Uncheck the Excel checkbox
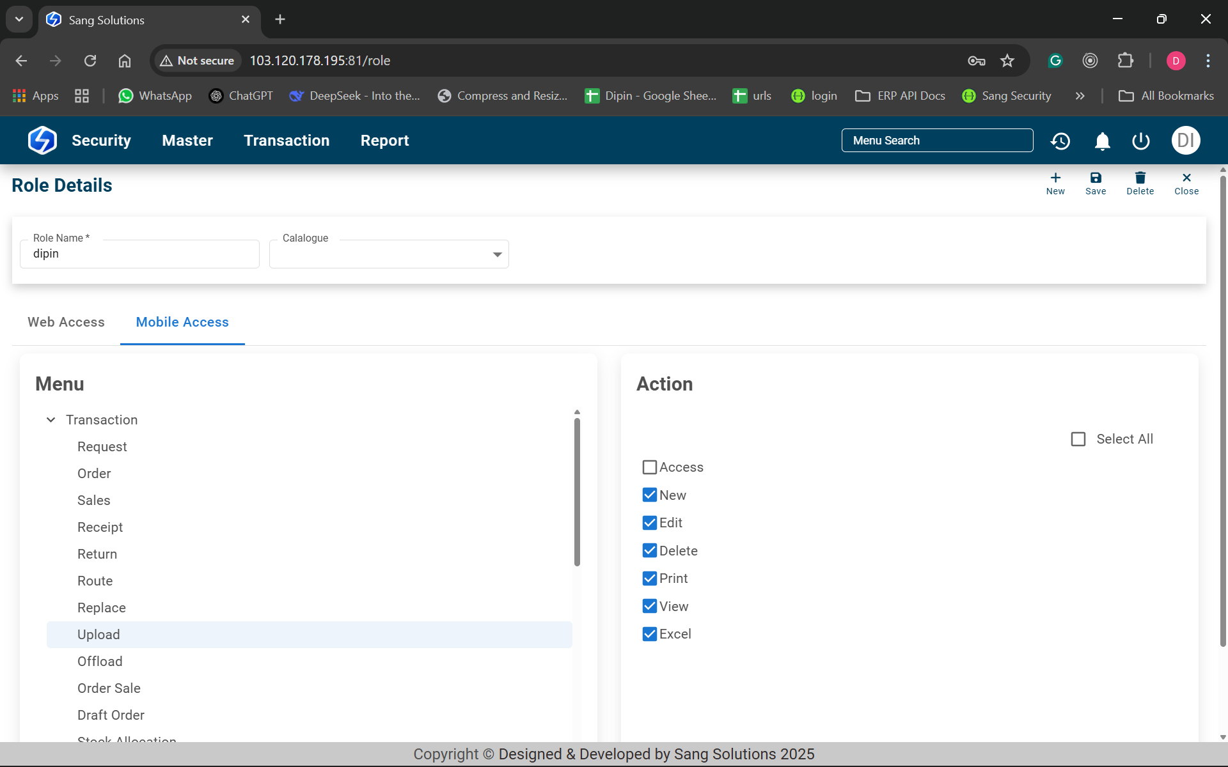Image resolution: width=1228 pixels, height=767 pixels. [x=650, y=634]
